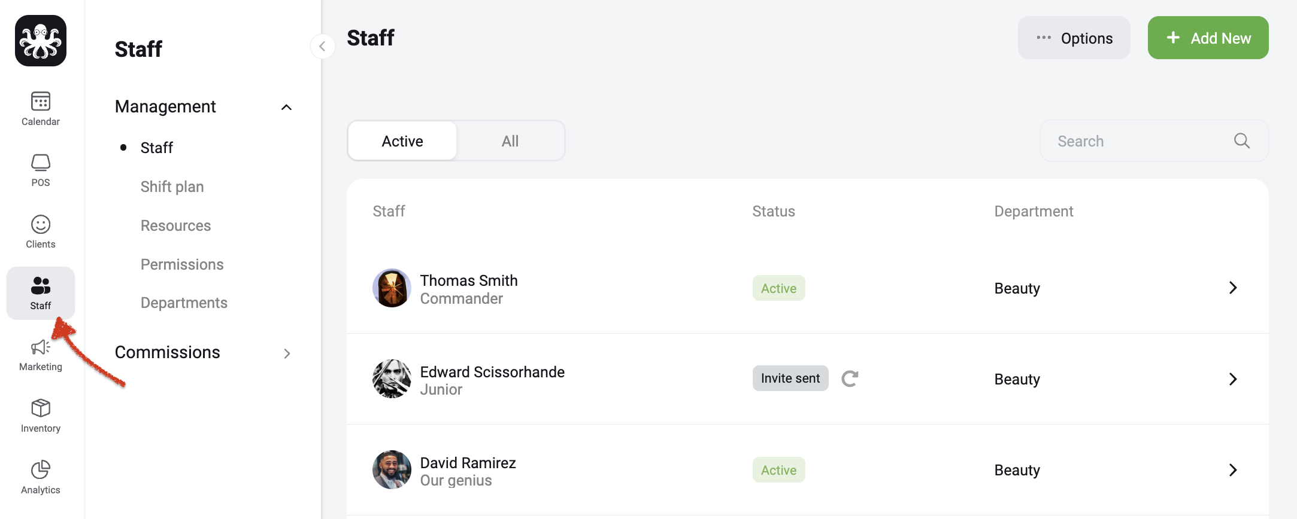
Task: Expand the Commissions section
Action: 287,353
